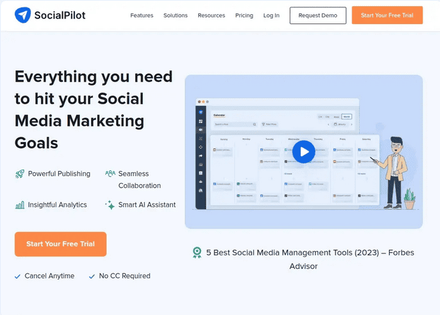
Task: Click the header Start Your Free Trial button
Action: coord(387,15)
